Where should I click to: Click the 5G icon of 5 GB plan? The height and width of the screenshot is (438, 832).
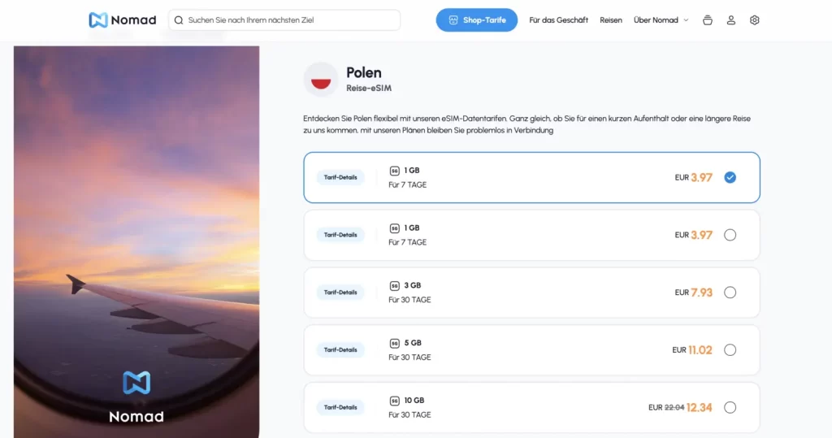click(394, 343)
